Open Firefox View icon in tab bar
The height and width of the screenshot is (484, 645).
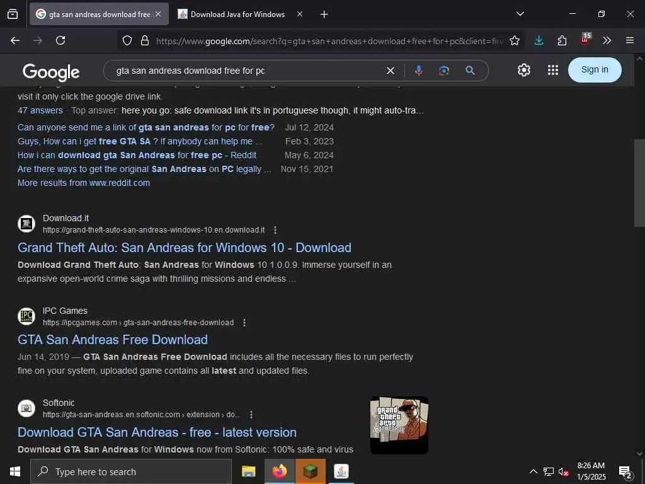click(x=13, y=14)
